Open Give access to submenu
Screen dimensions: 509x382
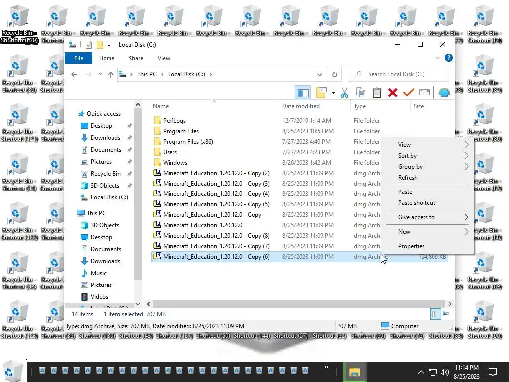point(427,217)
